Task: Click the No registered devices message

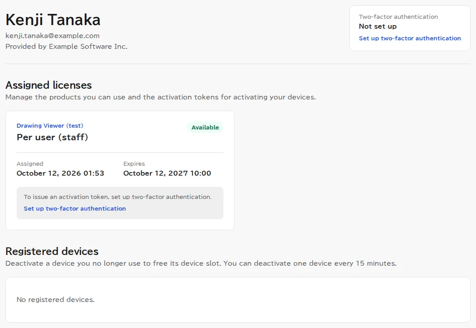Action: coord(56,299)
